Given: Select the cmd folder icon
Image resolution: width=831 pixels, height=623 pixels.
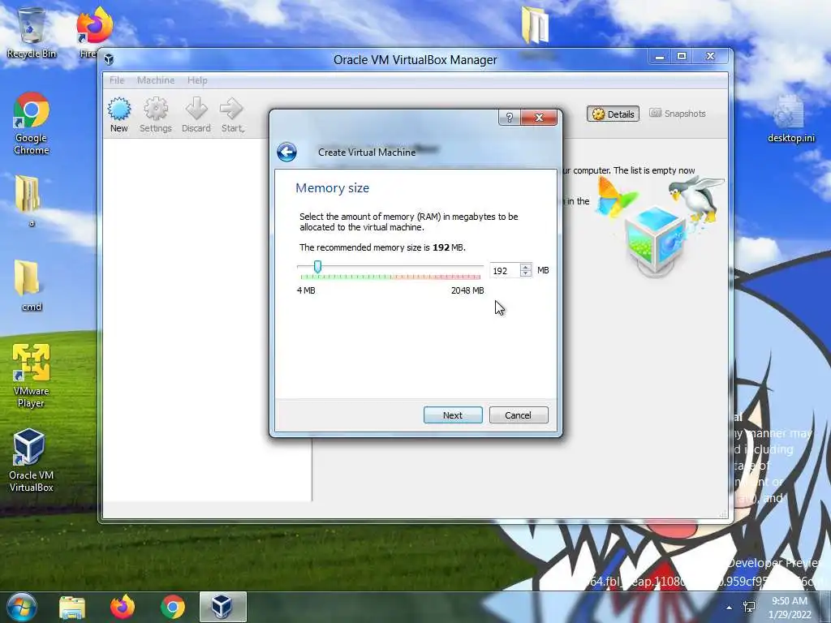Looking at the screenshot, I should [29, 285].
